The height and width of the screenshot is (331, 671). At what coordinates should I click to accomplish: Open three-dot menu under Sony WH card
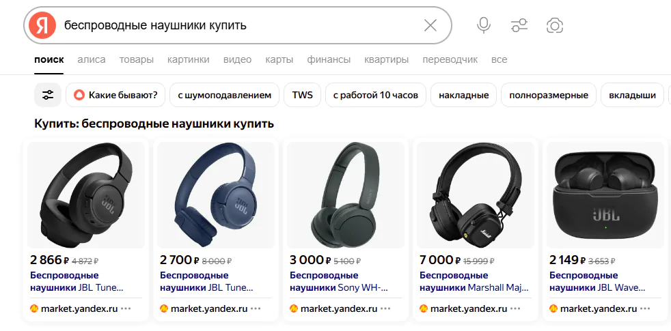click(385, 308)
